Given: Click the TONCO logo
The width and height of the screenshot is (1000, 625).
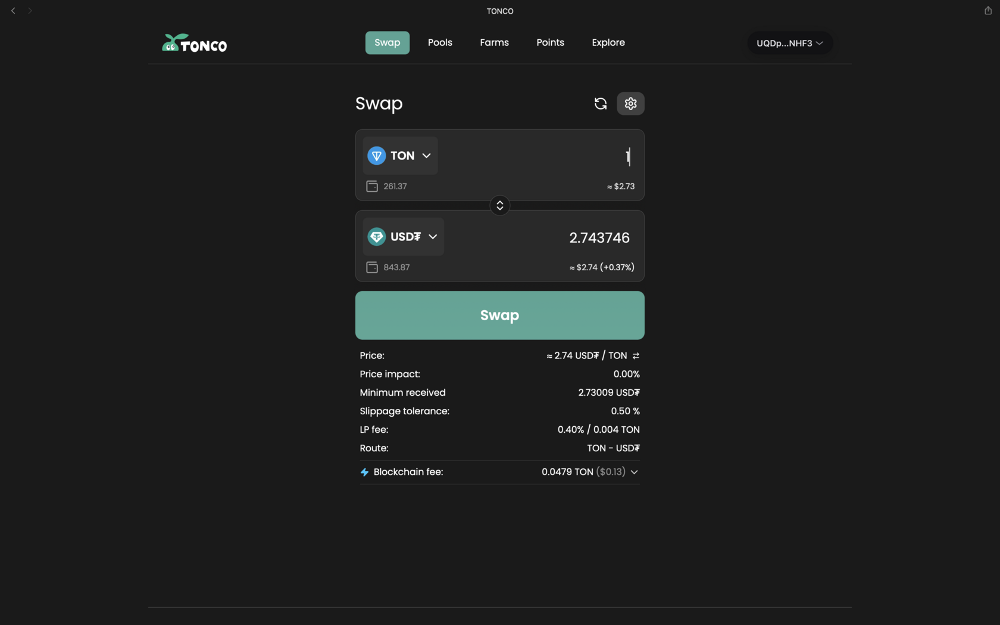Looking at the screenshot, I should pyautogui.click(x=194, y=43).
